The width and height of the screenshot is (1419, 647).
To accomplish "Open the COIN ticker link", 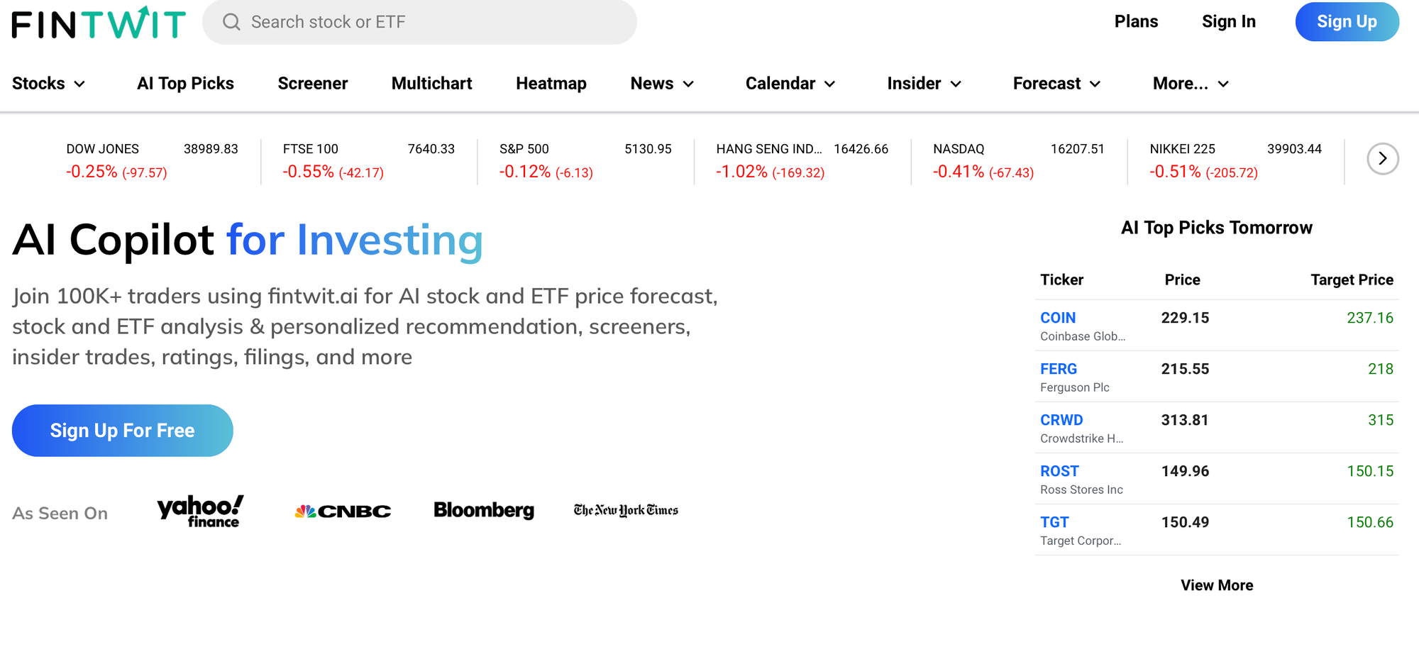I will 1058,318.
